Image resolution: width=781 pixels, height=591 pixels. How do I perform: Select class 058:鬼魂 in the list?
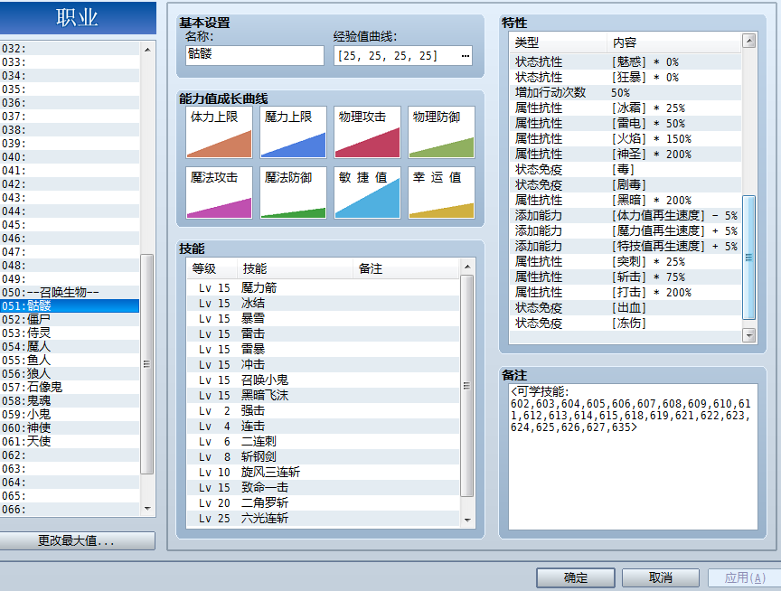point(70,401)
